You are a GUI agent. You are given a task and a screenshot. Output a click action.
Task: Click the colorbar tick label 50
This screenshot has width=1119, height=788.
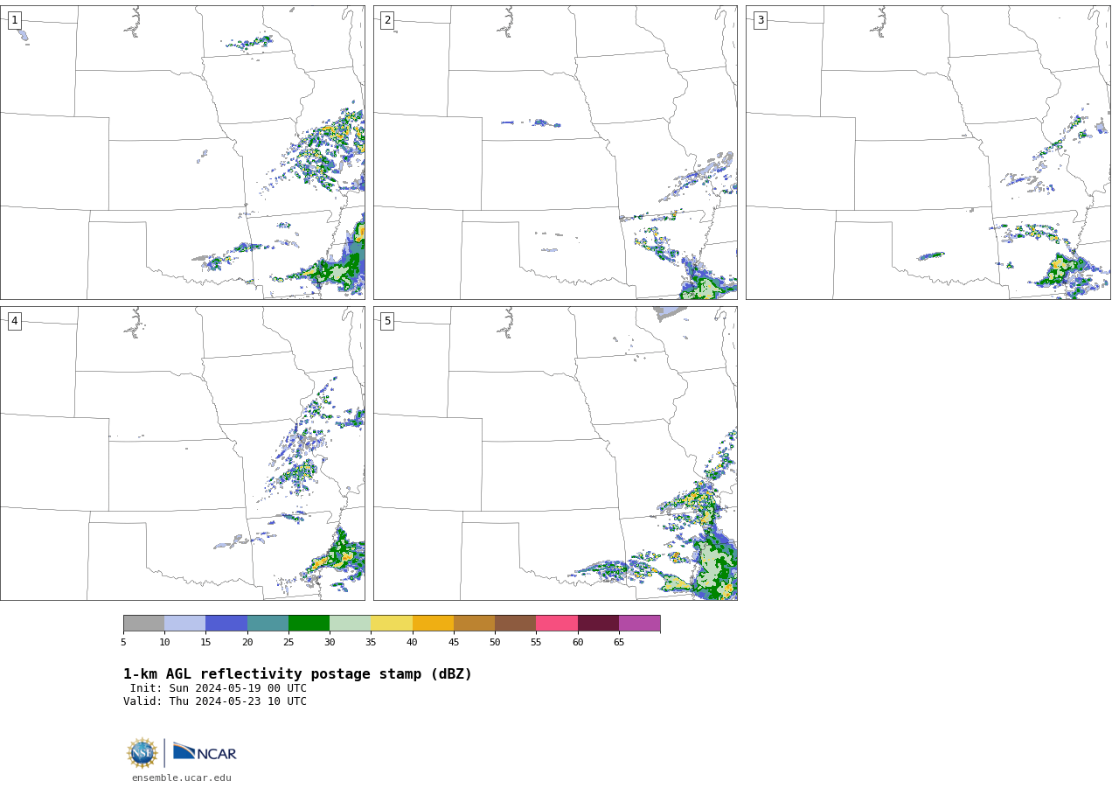point(495,642)
